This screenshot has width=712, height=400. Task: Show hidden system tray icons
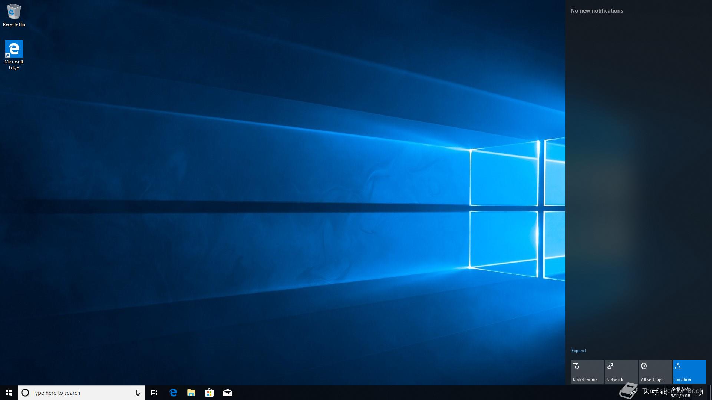pyautogui.click(x=646, y=392)
